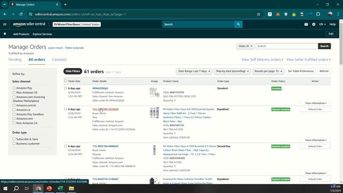Screen dimensions: 343x193
Task: Switch to the All orders tab
Action: click(37, 60)
